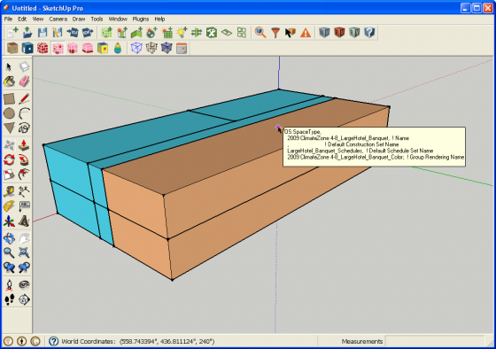The height and width of the screenshot is (349, 496).
Task: Open the Camera menu
Action: pyautogui.click(x=58, y=19)
